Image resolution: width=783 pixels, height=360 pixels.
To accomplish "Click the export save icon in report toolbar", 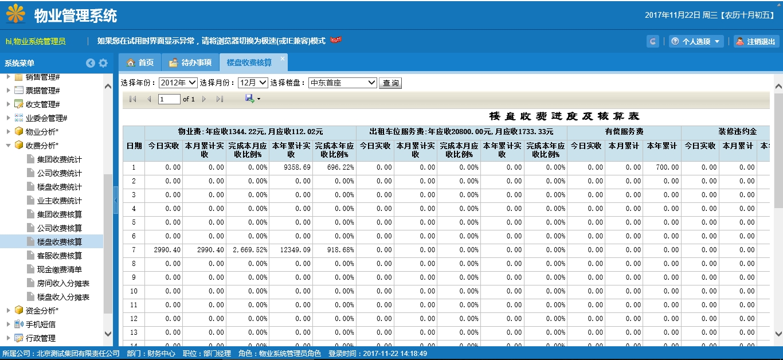I will [250, 99].
